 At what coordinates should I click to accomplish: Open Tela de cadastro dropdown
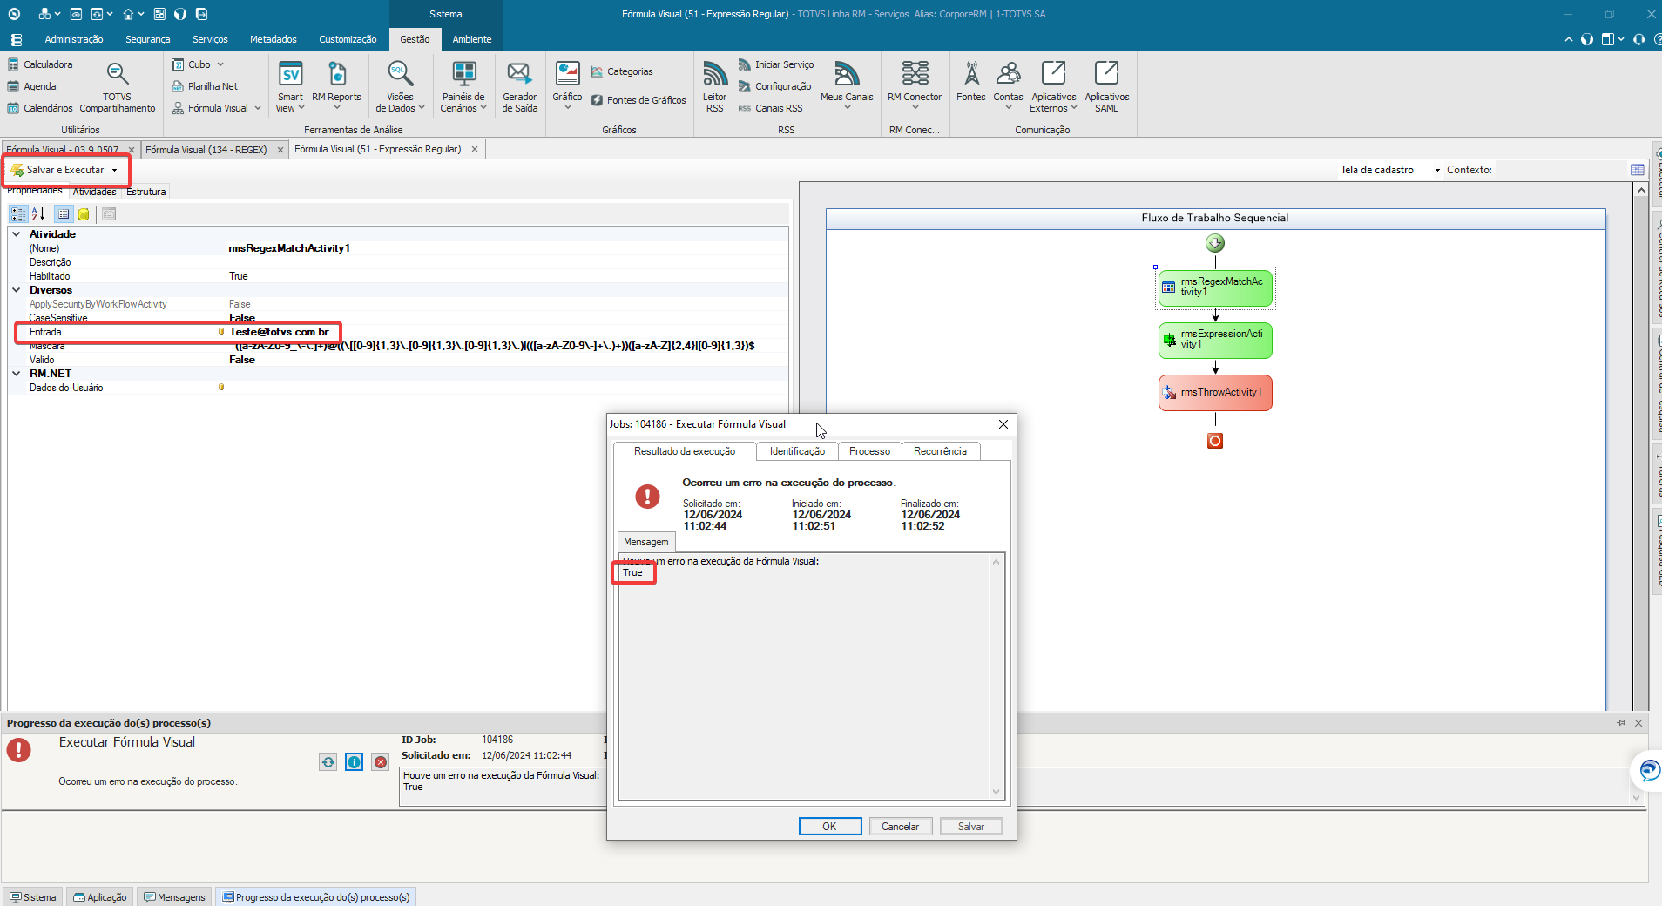tap(1437, 171)
